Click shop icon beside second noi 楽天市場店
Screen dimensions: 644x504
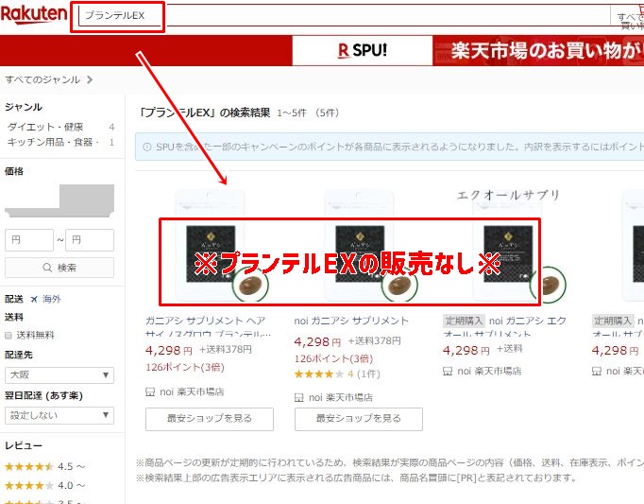pyautogui.click(x=299, y=397)
